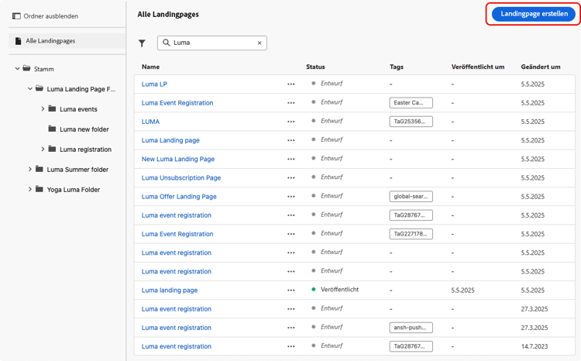Image resolution: width=581 pixels, height=361 pixels.
Task: Expand the Yoga Luma Folder
Action: point(30,189)
